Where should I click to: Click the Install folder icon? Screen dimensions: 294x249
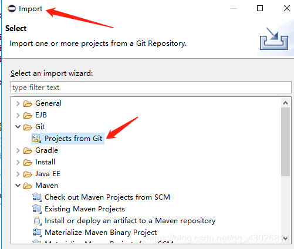(28, 162)
